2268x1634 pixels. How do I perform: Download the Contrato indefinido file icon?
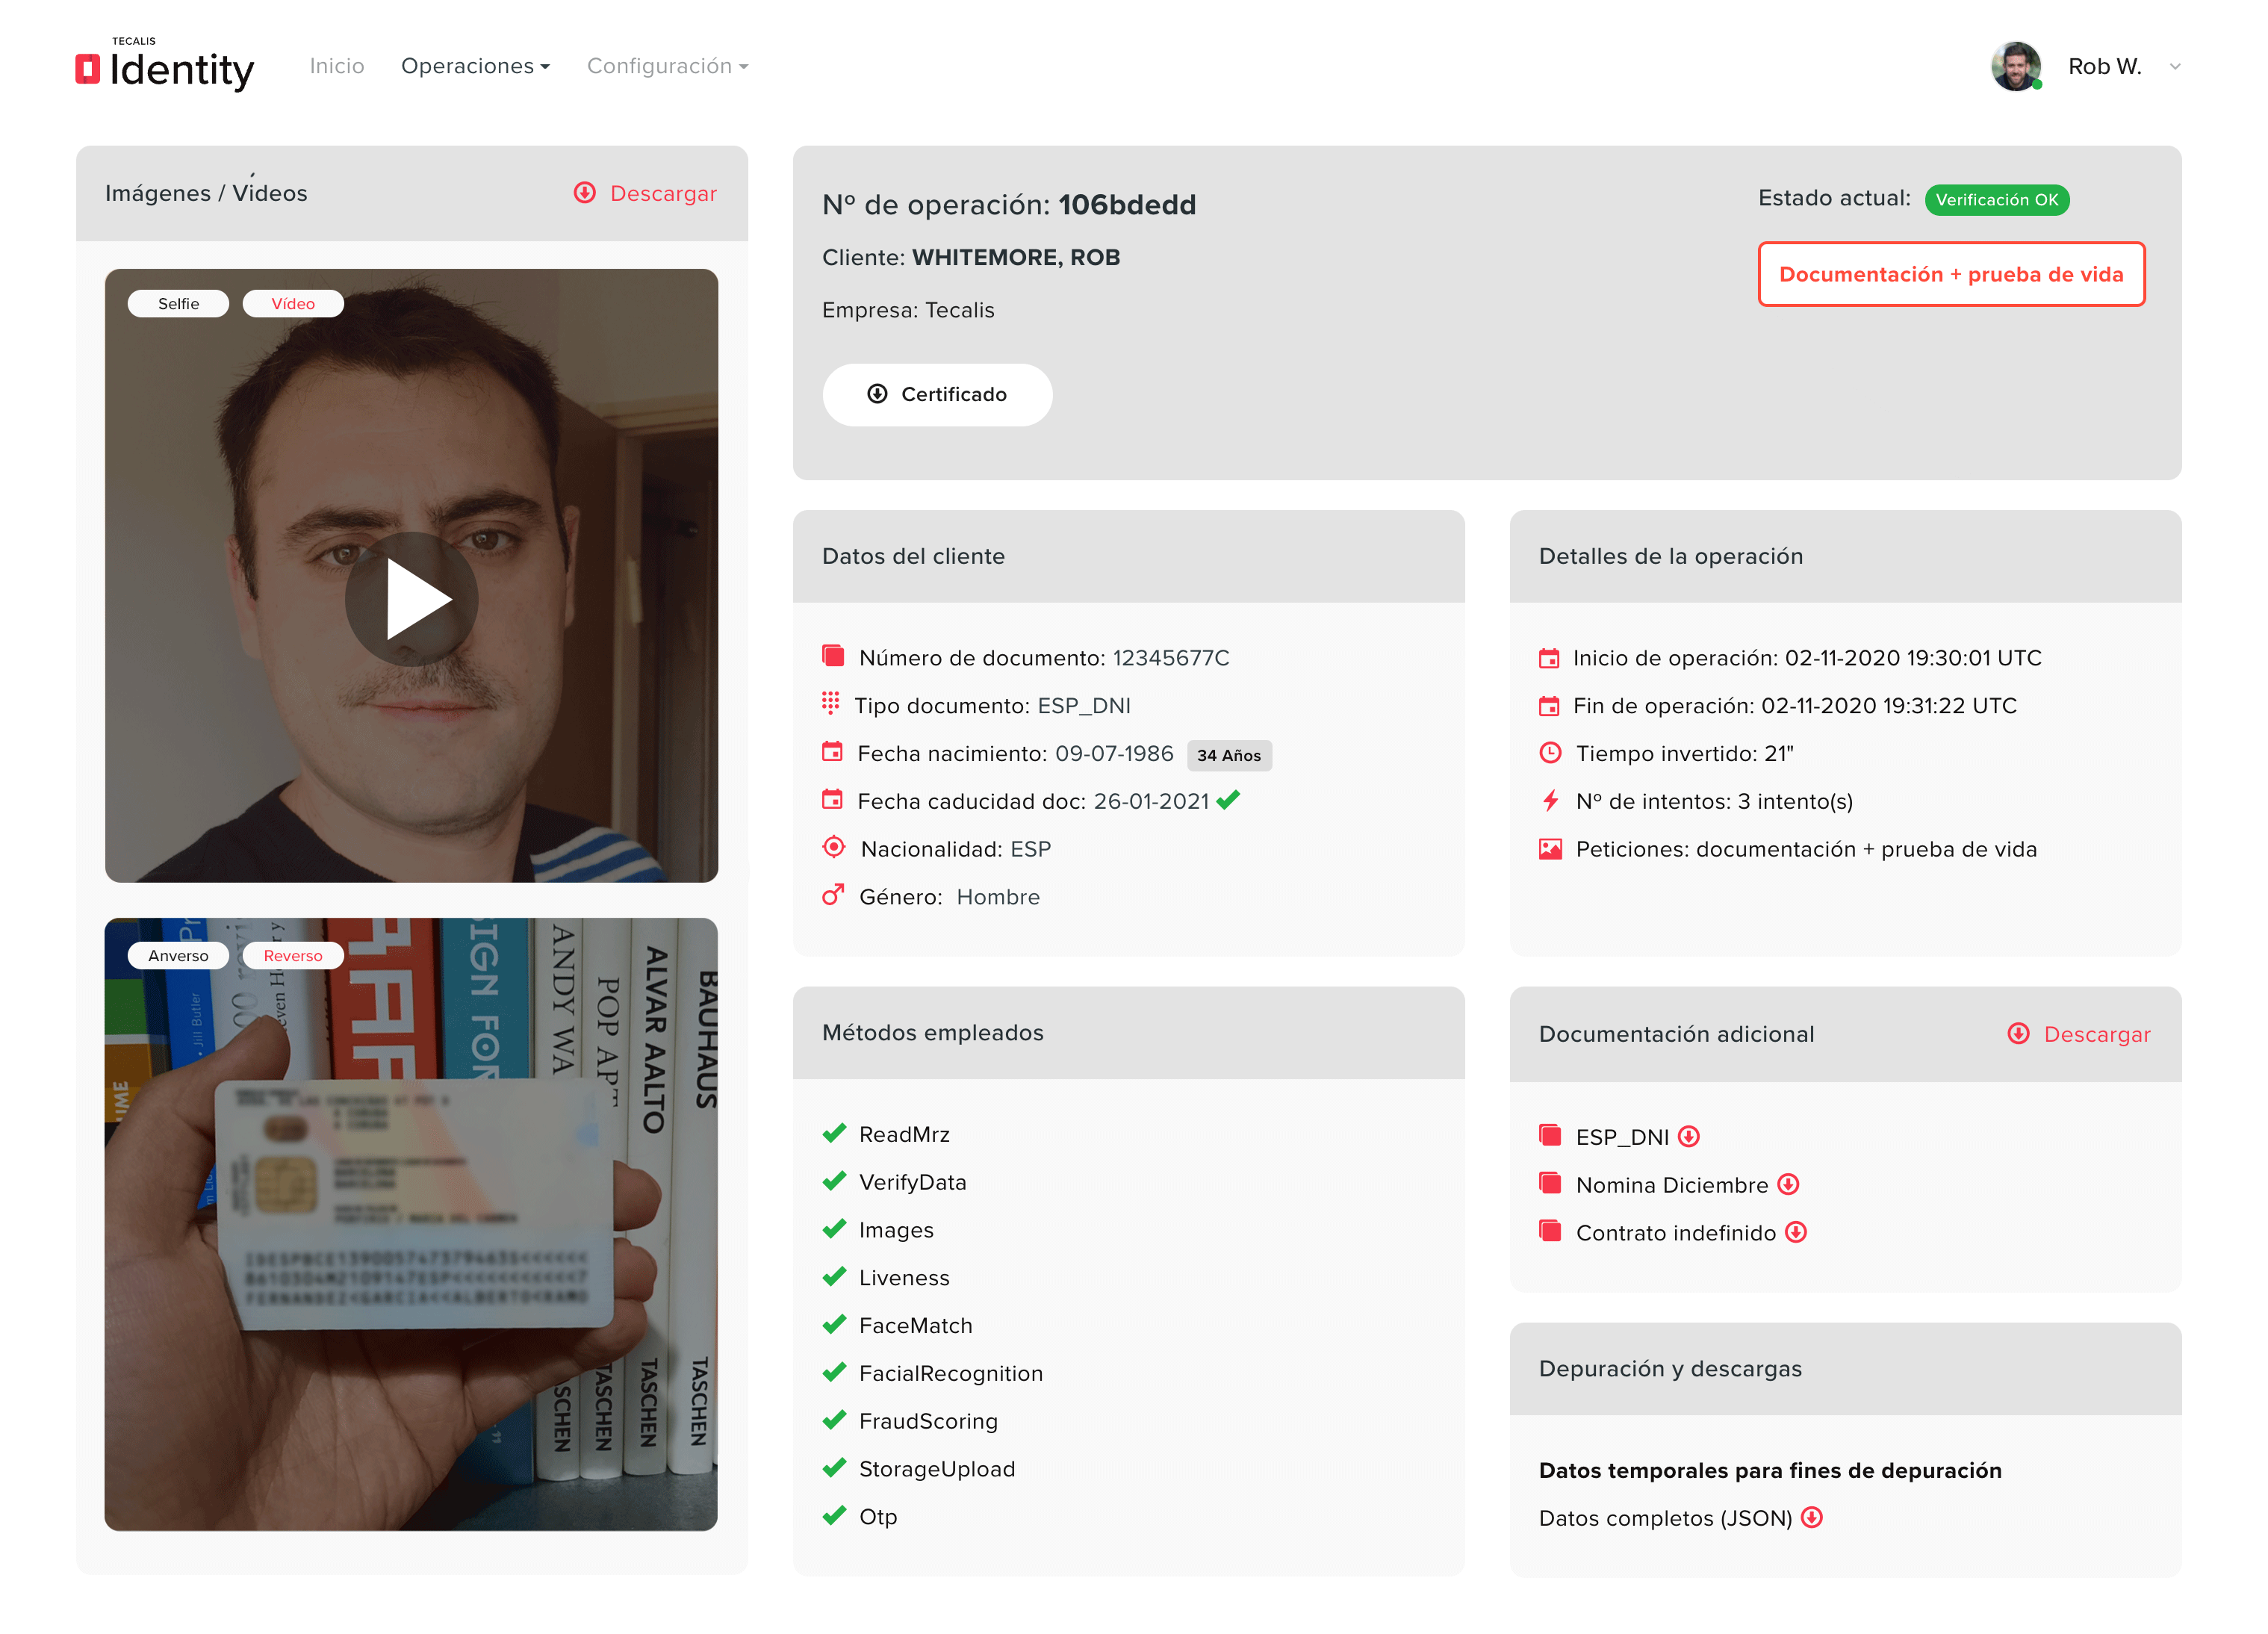[1796, 1232]
